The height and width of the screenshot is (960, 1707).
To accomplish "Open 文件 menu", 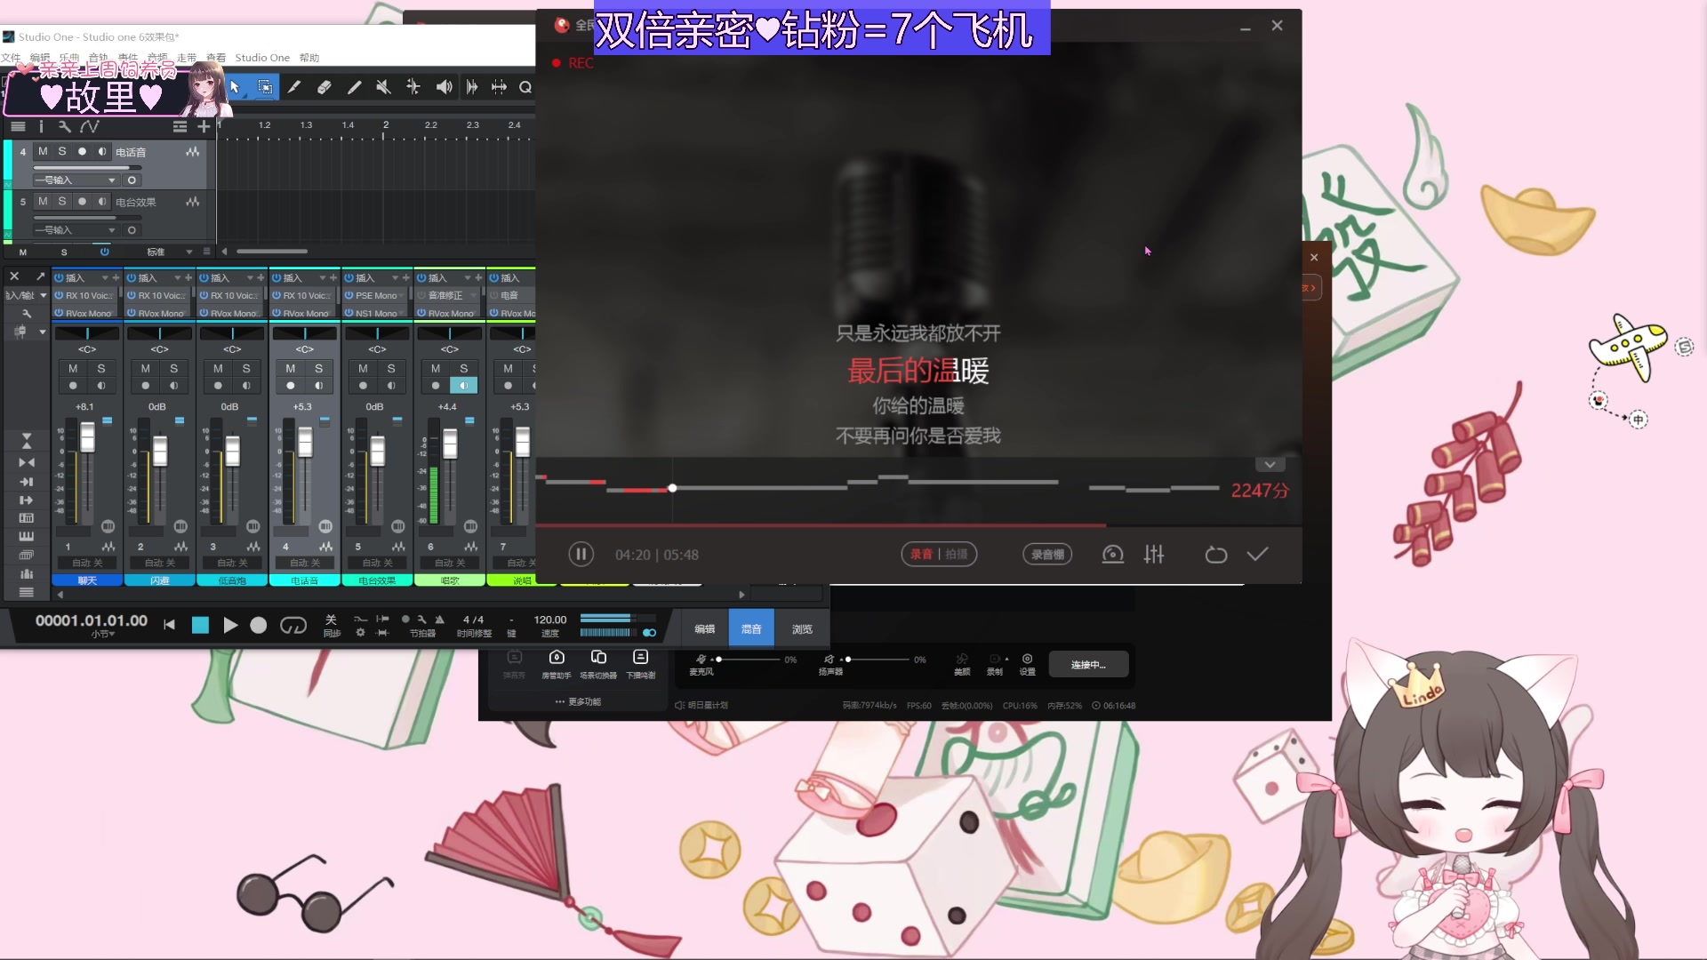I will (11, 58).
